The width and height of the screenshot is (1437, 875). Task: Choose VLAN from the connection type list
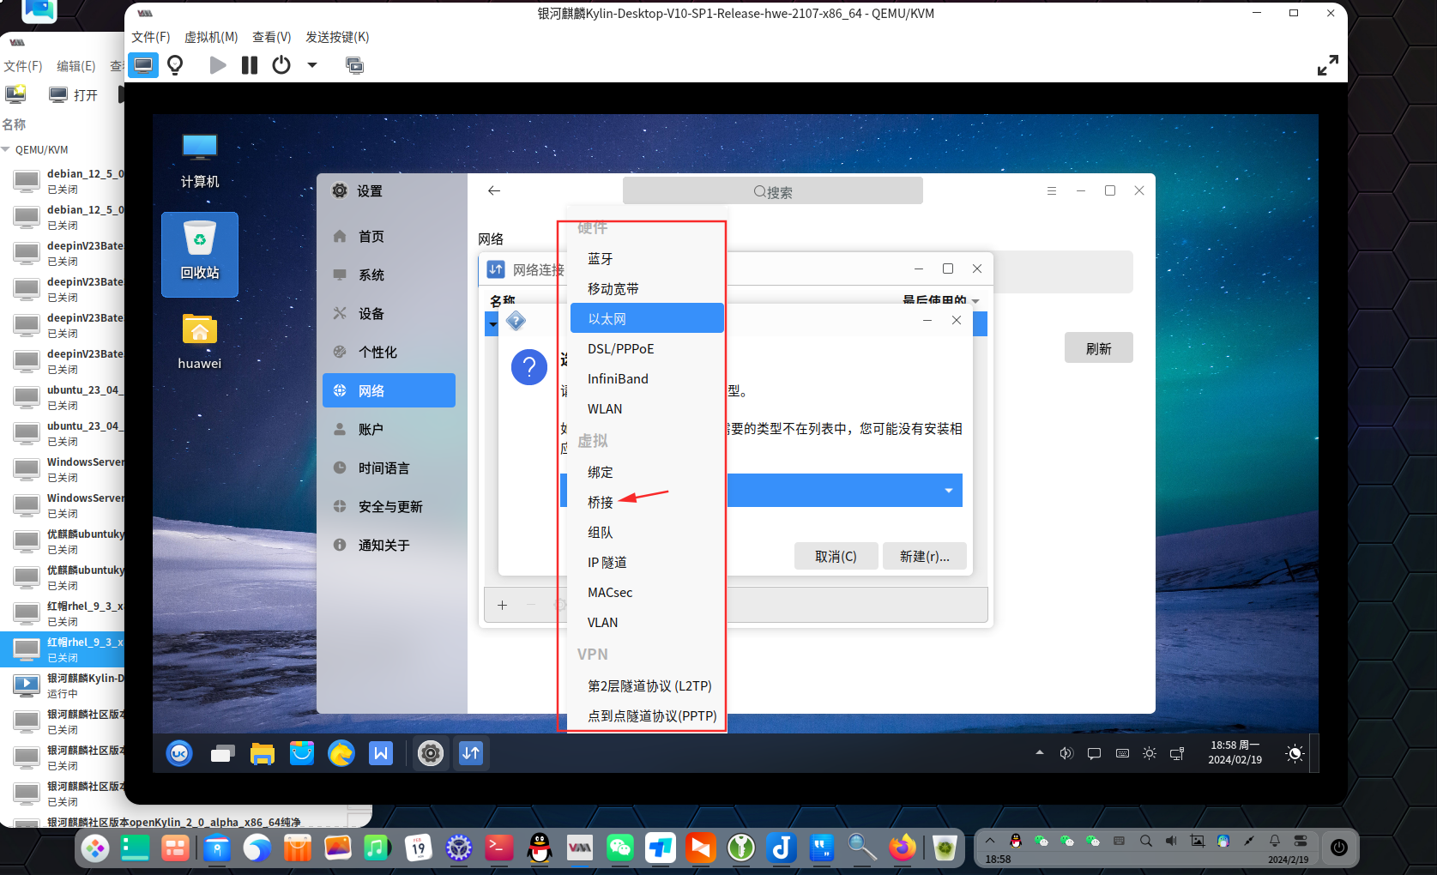click(647, 622)
